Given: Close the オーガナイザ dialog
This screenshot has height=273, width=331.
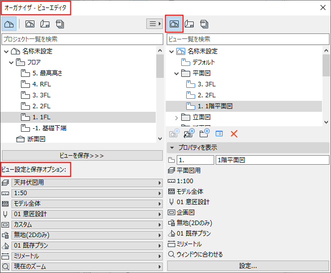Looking at the screenshot, I should [x=323, y=7].
